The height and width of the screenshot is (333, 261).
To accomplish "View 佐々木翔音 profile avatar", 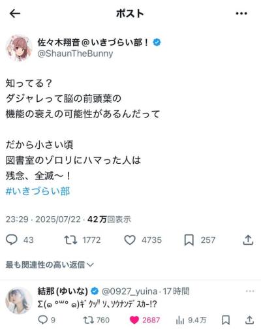I will (x=19, y=48).
